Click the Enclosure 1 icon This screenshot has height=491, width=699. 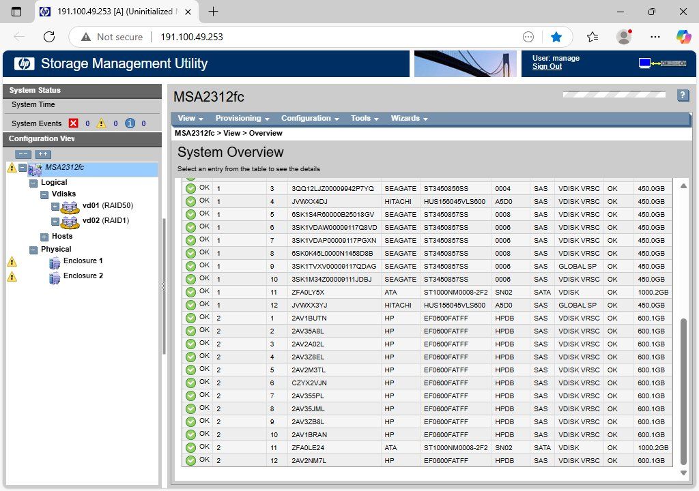point(55,263)
